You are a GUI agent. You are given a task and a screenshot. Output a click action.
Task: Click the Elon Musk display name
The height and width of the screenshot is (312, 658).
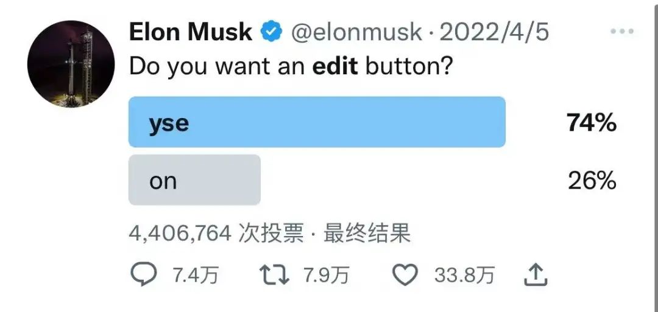(190, 32)
